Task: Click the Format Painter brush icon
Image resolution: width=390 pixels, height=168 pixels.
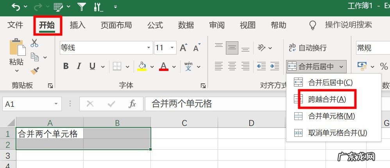Action: point(34,71)
